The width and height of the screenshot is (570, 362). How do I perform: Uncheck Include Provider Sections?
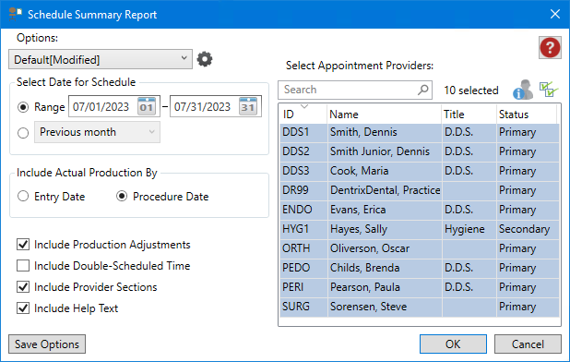23,287
